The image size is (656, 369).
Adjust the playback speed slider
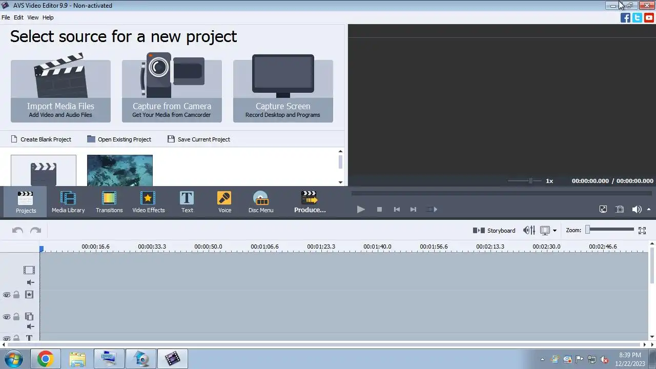pyautogui.click(x=524, y=181)
